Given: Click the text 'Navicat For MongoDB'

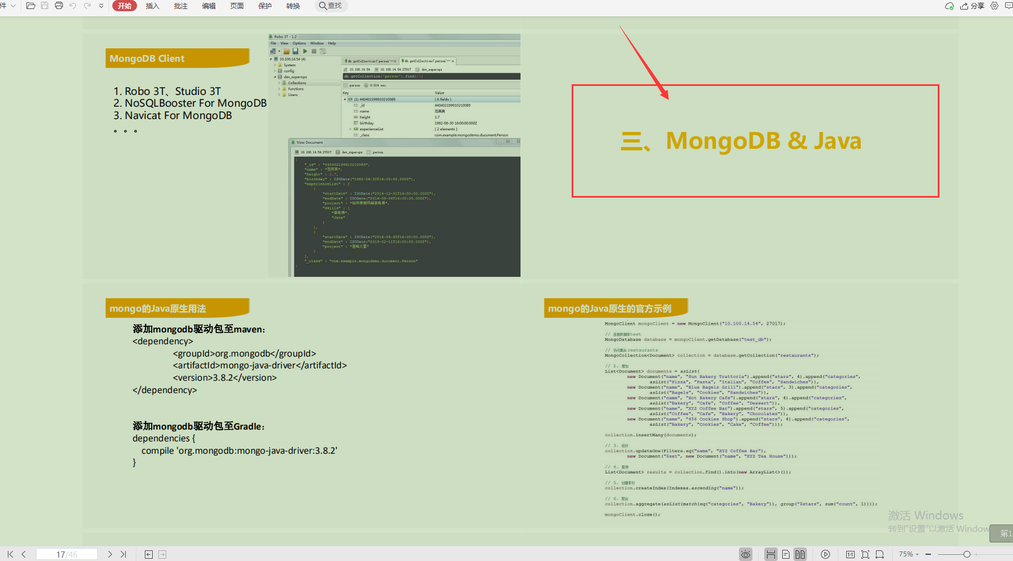Looking at the screenshot, I should (178, 116).
